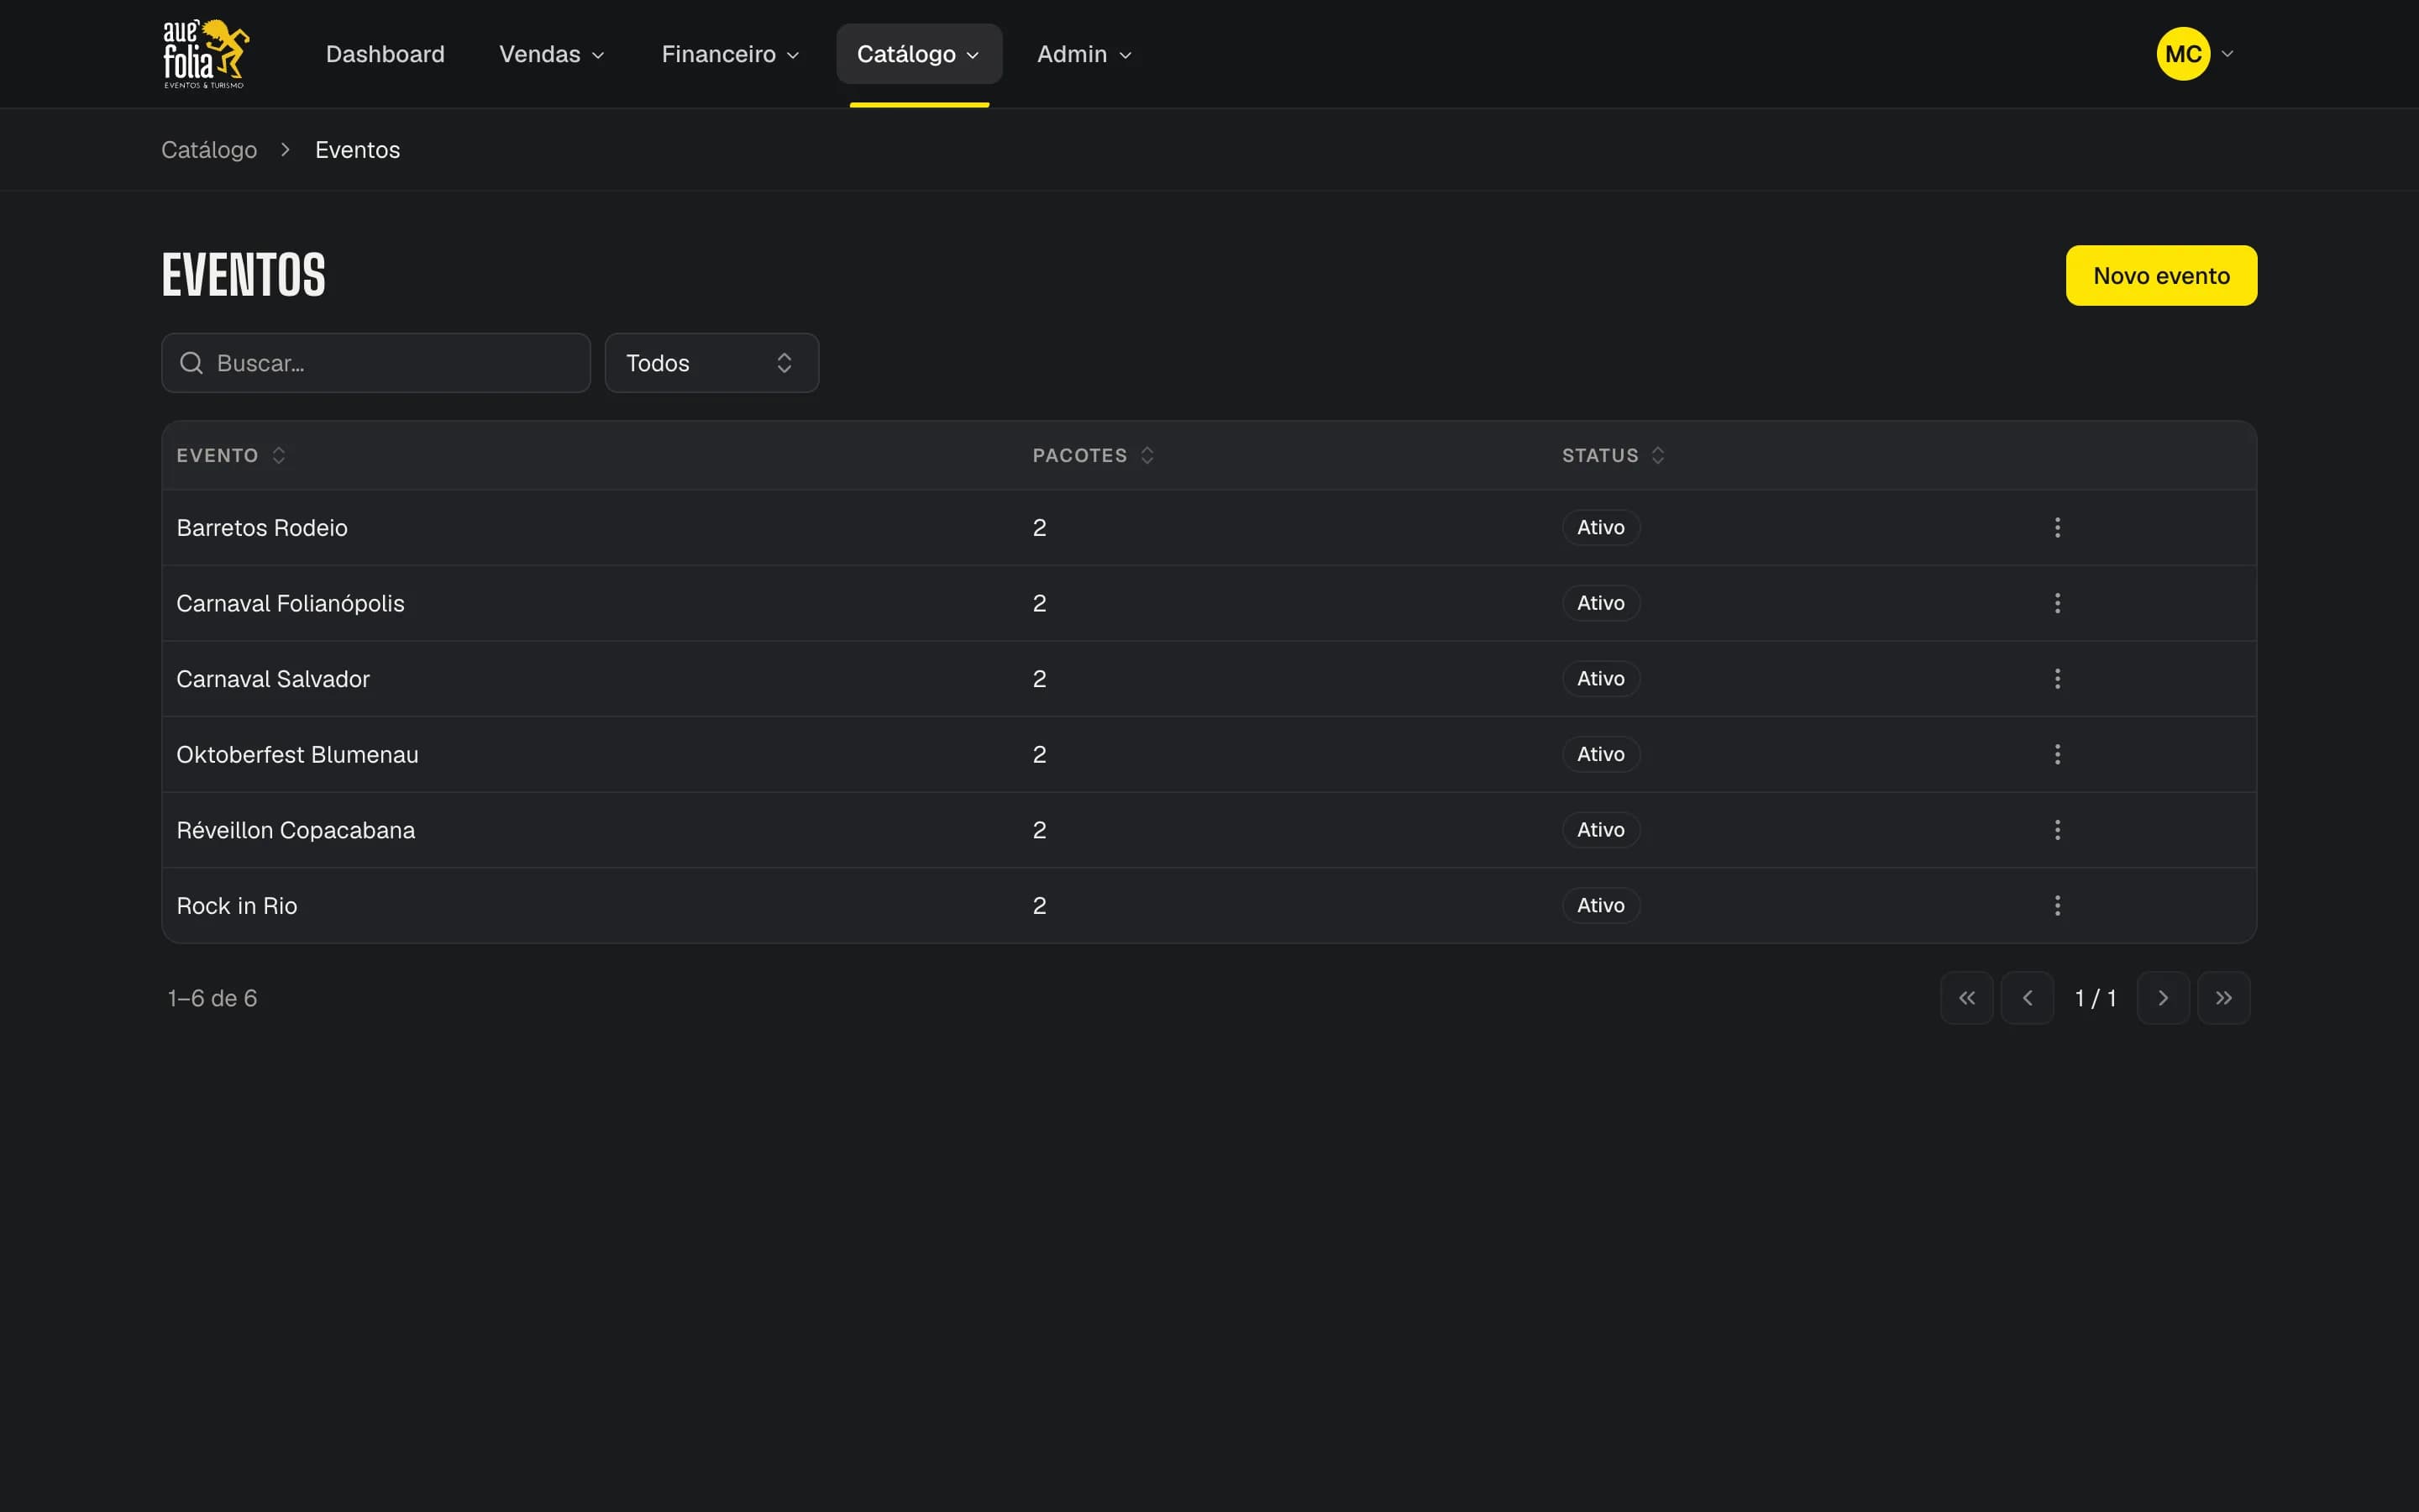
Task: Navigate to Catálogo breadcrumb link
Action: pos(209,150)
